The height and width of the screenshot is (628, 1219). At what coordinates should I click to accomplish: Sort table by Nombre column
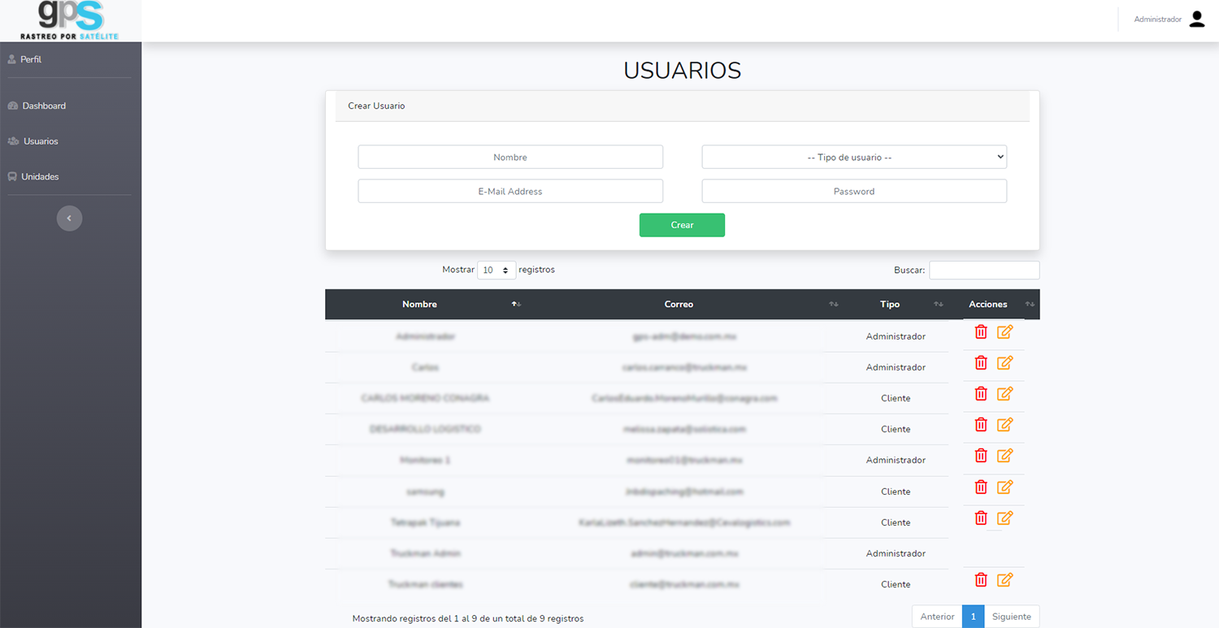pyautogui.click(x=420, y=305)
